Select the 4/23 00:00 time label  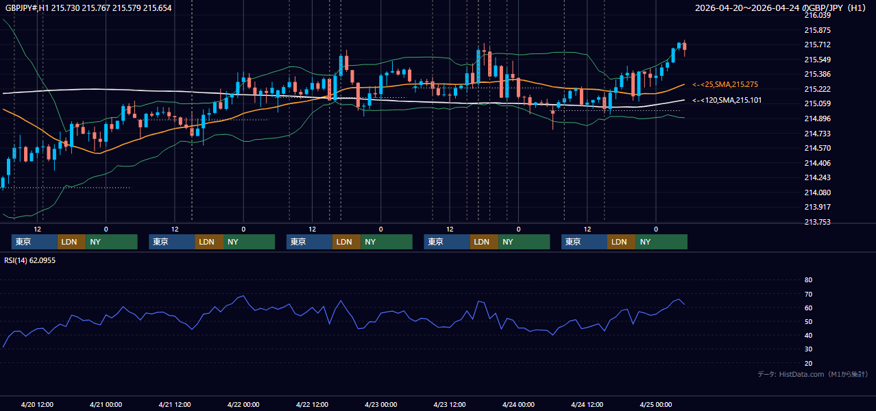click(x=380, y=405)
